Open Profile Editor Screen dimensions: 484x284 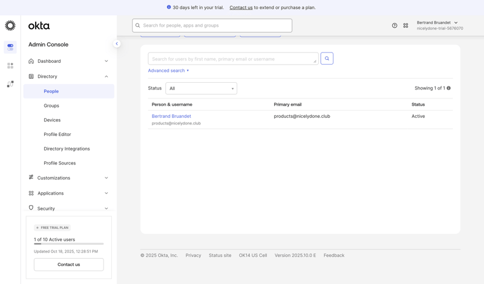[57, 134]
